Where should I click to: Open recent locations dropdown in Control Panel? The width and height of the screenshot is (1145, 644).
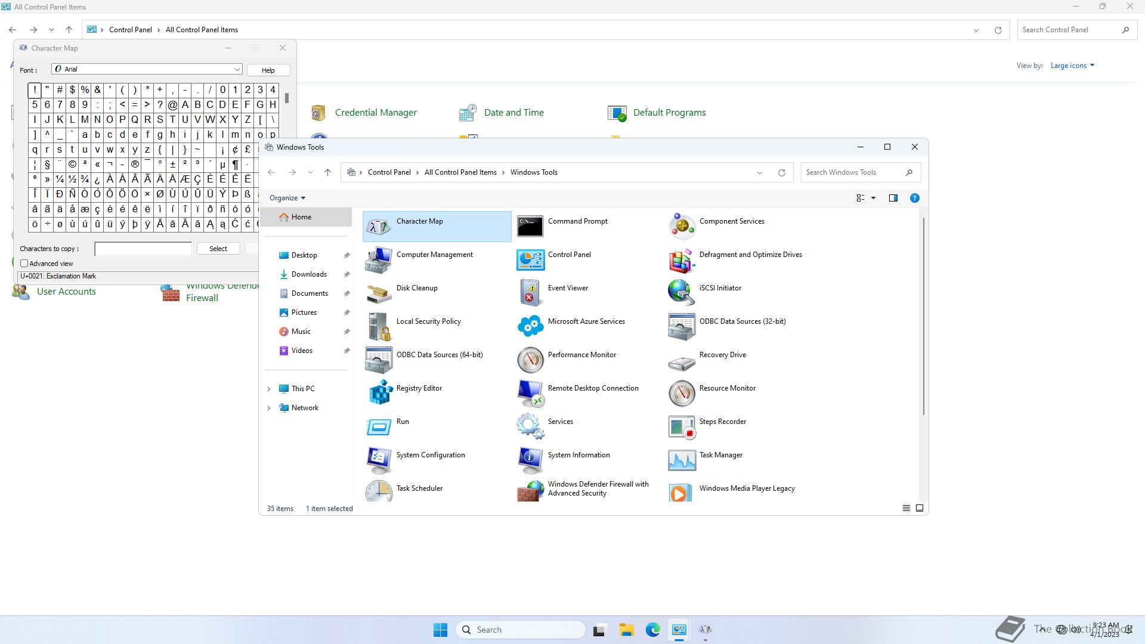click(x=51, y=30)
